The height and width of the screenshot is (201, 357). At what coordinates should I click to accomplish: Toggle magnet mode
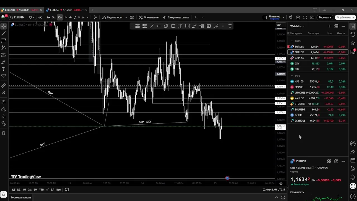click(x=4, y=102)
